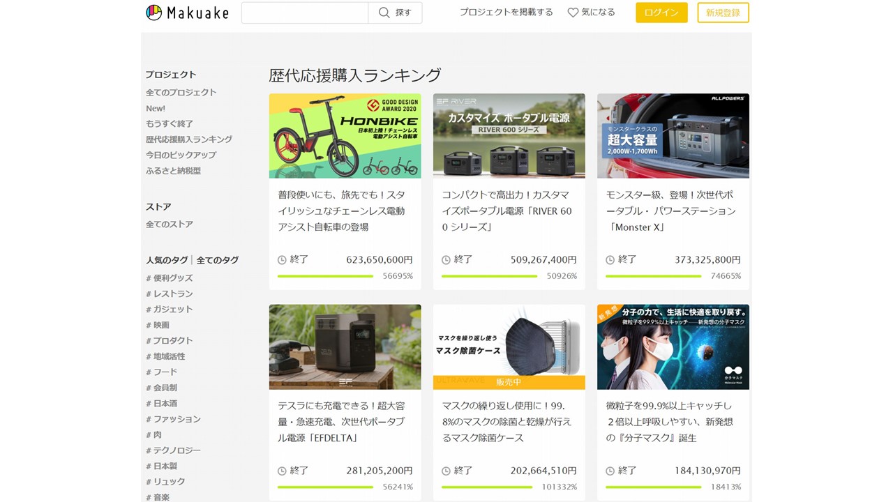Click the 新規登録 button

723,13
